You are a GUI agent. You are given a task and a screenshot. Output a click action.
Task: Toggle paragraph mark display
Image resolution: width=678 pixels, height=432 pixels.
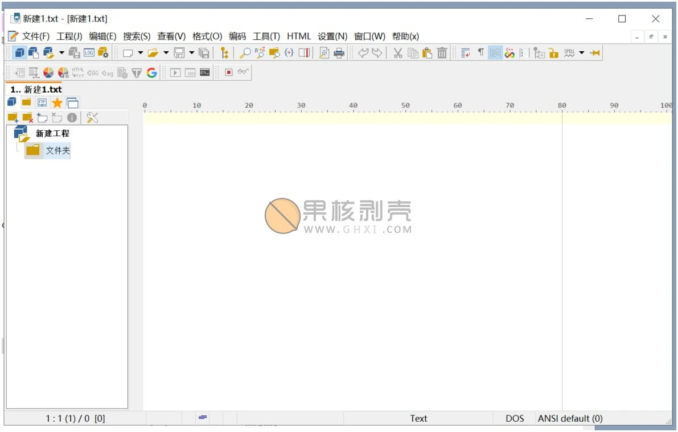(482, 52)
